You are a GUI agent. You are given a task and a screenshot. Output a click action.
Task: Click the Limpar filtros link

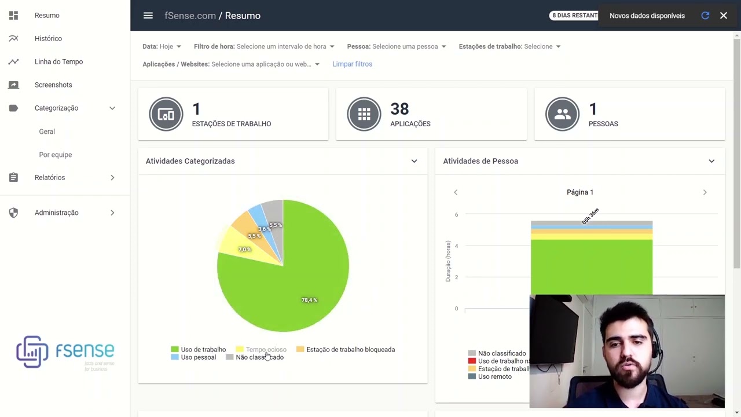352,64
